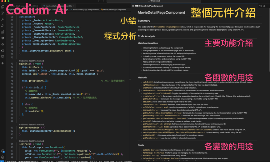The height and width of the screenshot is (162, 270).
Task: Click the preview pane vertical scrollbar
Action: pyautogui.click(x=269, y=40)
